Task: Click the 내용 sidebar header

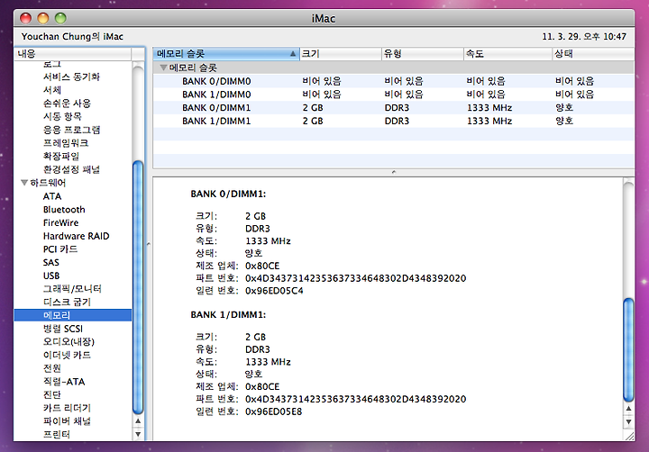Action: (x=73, y=54)
